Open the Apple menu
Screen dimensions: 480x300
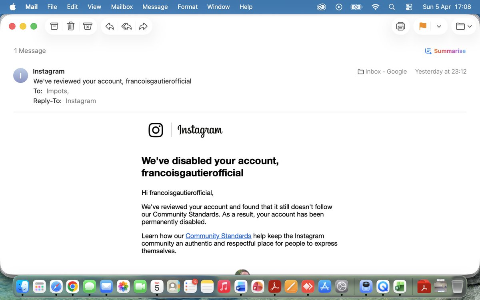pos(12,7)
